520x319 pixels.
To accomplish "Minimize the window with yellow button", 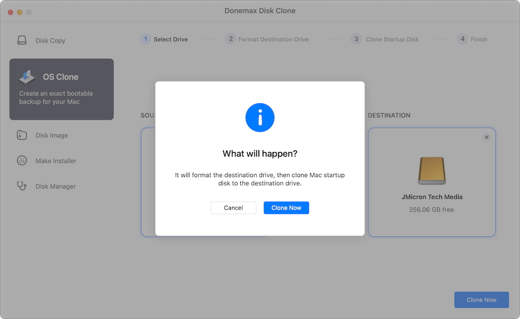I will click(x=20, y=12).
